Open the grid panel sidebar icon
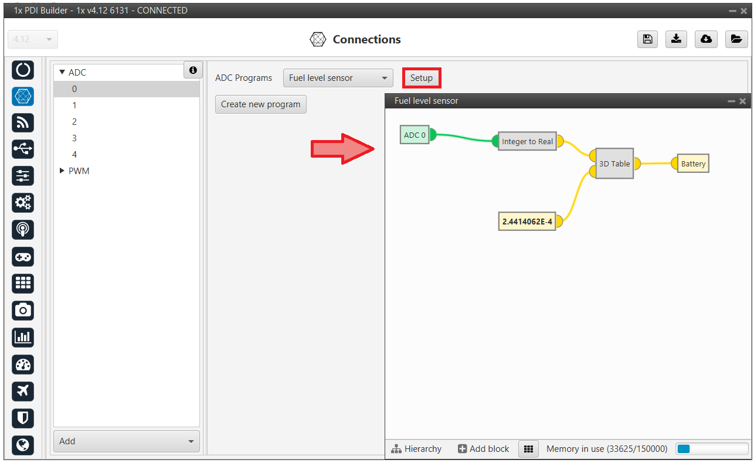This screenshot has height=463, width=754. pos(23,284)
